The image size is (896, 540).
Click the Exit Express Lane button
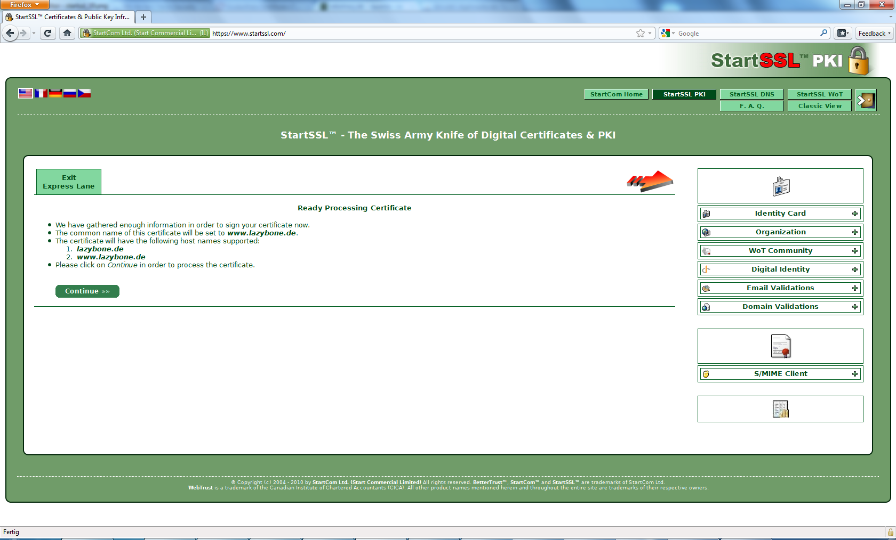tap(69, 182)
